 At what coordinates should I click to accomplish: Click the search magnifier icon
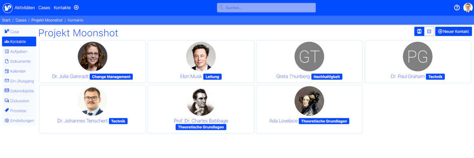coord(221,8)
